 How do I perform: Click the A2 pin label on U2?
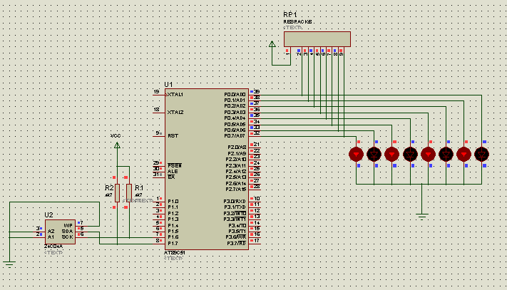[x=51, y=232]
